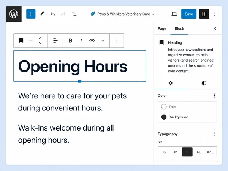Click the Heading bookmark icon in sidebar

click(x=161, y=43)
